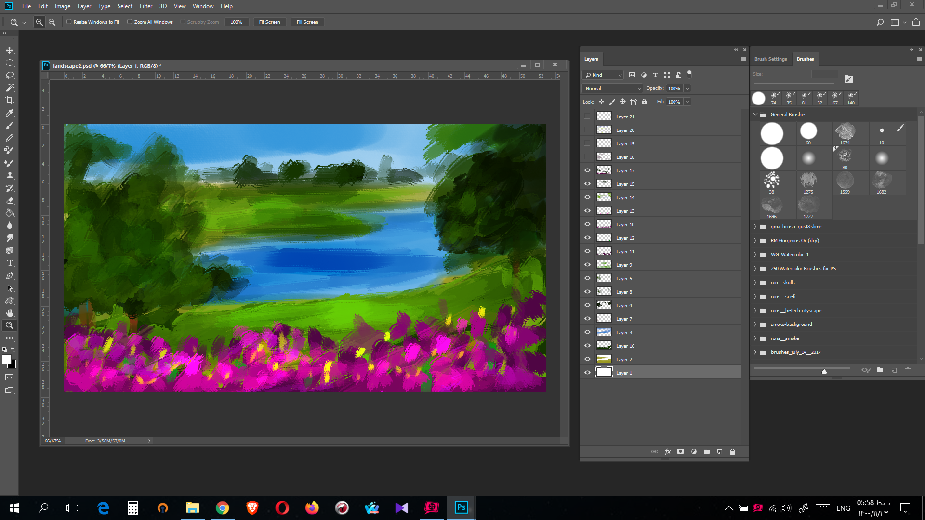Open Layers panel options menu button
The width and height of the screenshot is (925, 520).
(x=743, y=59)
